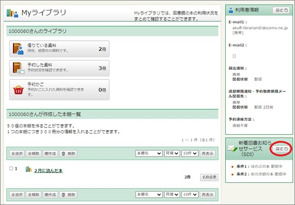Click the 3冊 count on reserved materials card
295x205 pixels.
pos(102,68)
